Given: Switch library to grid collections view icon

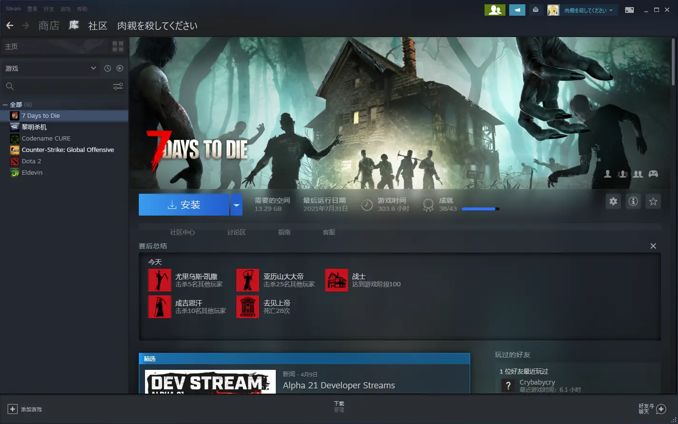Looking at the screenshot, I should point(118,47).
